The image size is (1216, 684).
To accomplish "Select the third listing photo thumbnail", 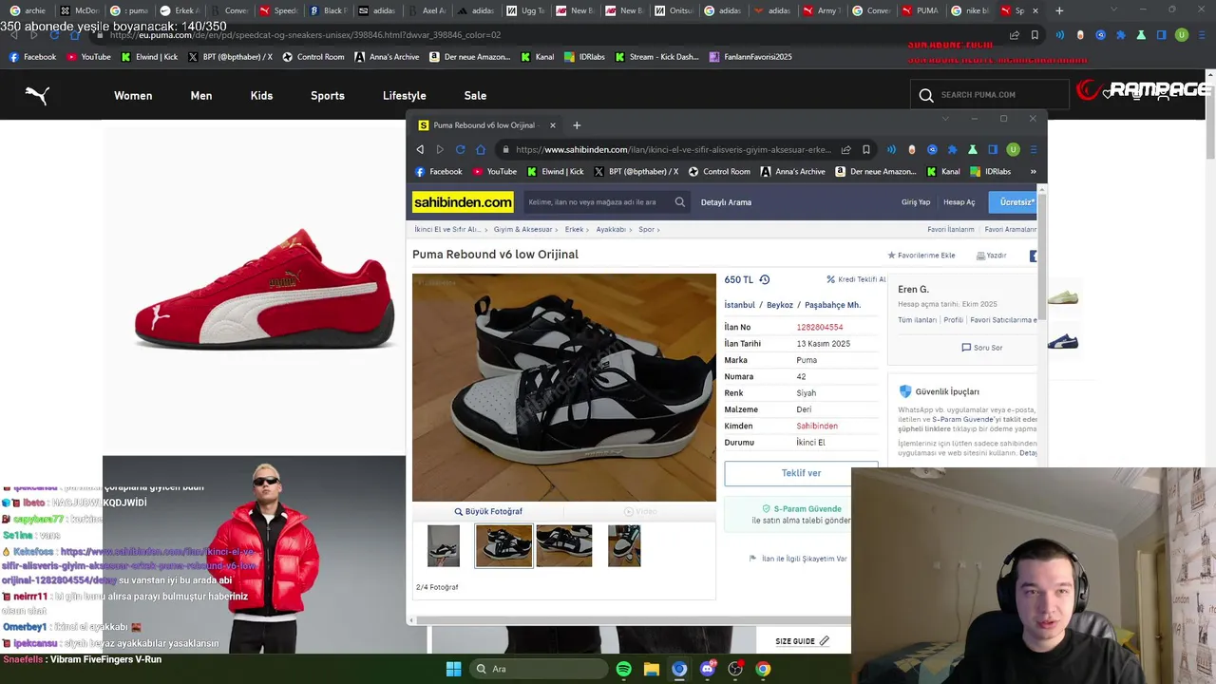I will [x=564, y=546].
